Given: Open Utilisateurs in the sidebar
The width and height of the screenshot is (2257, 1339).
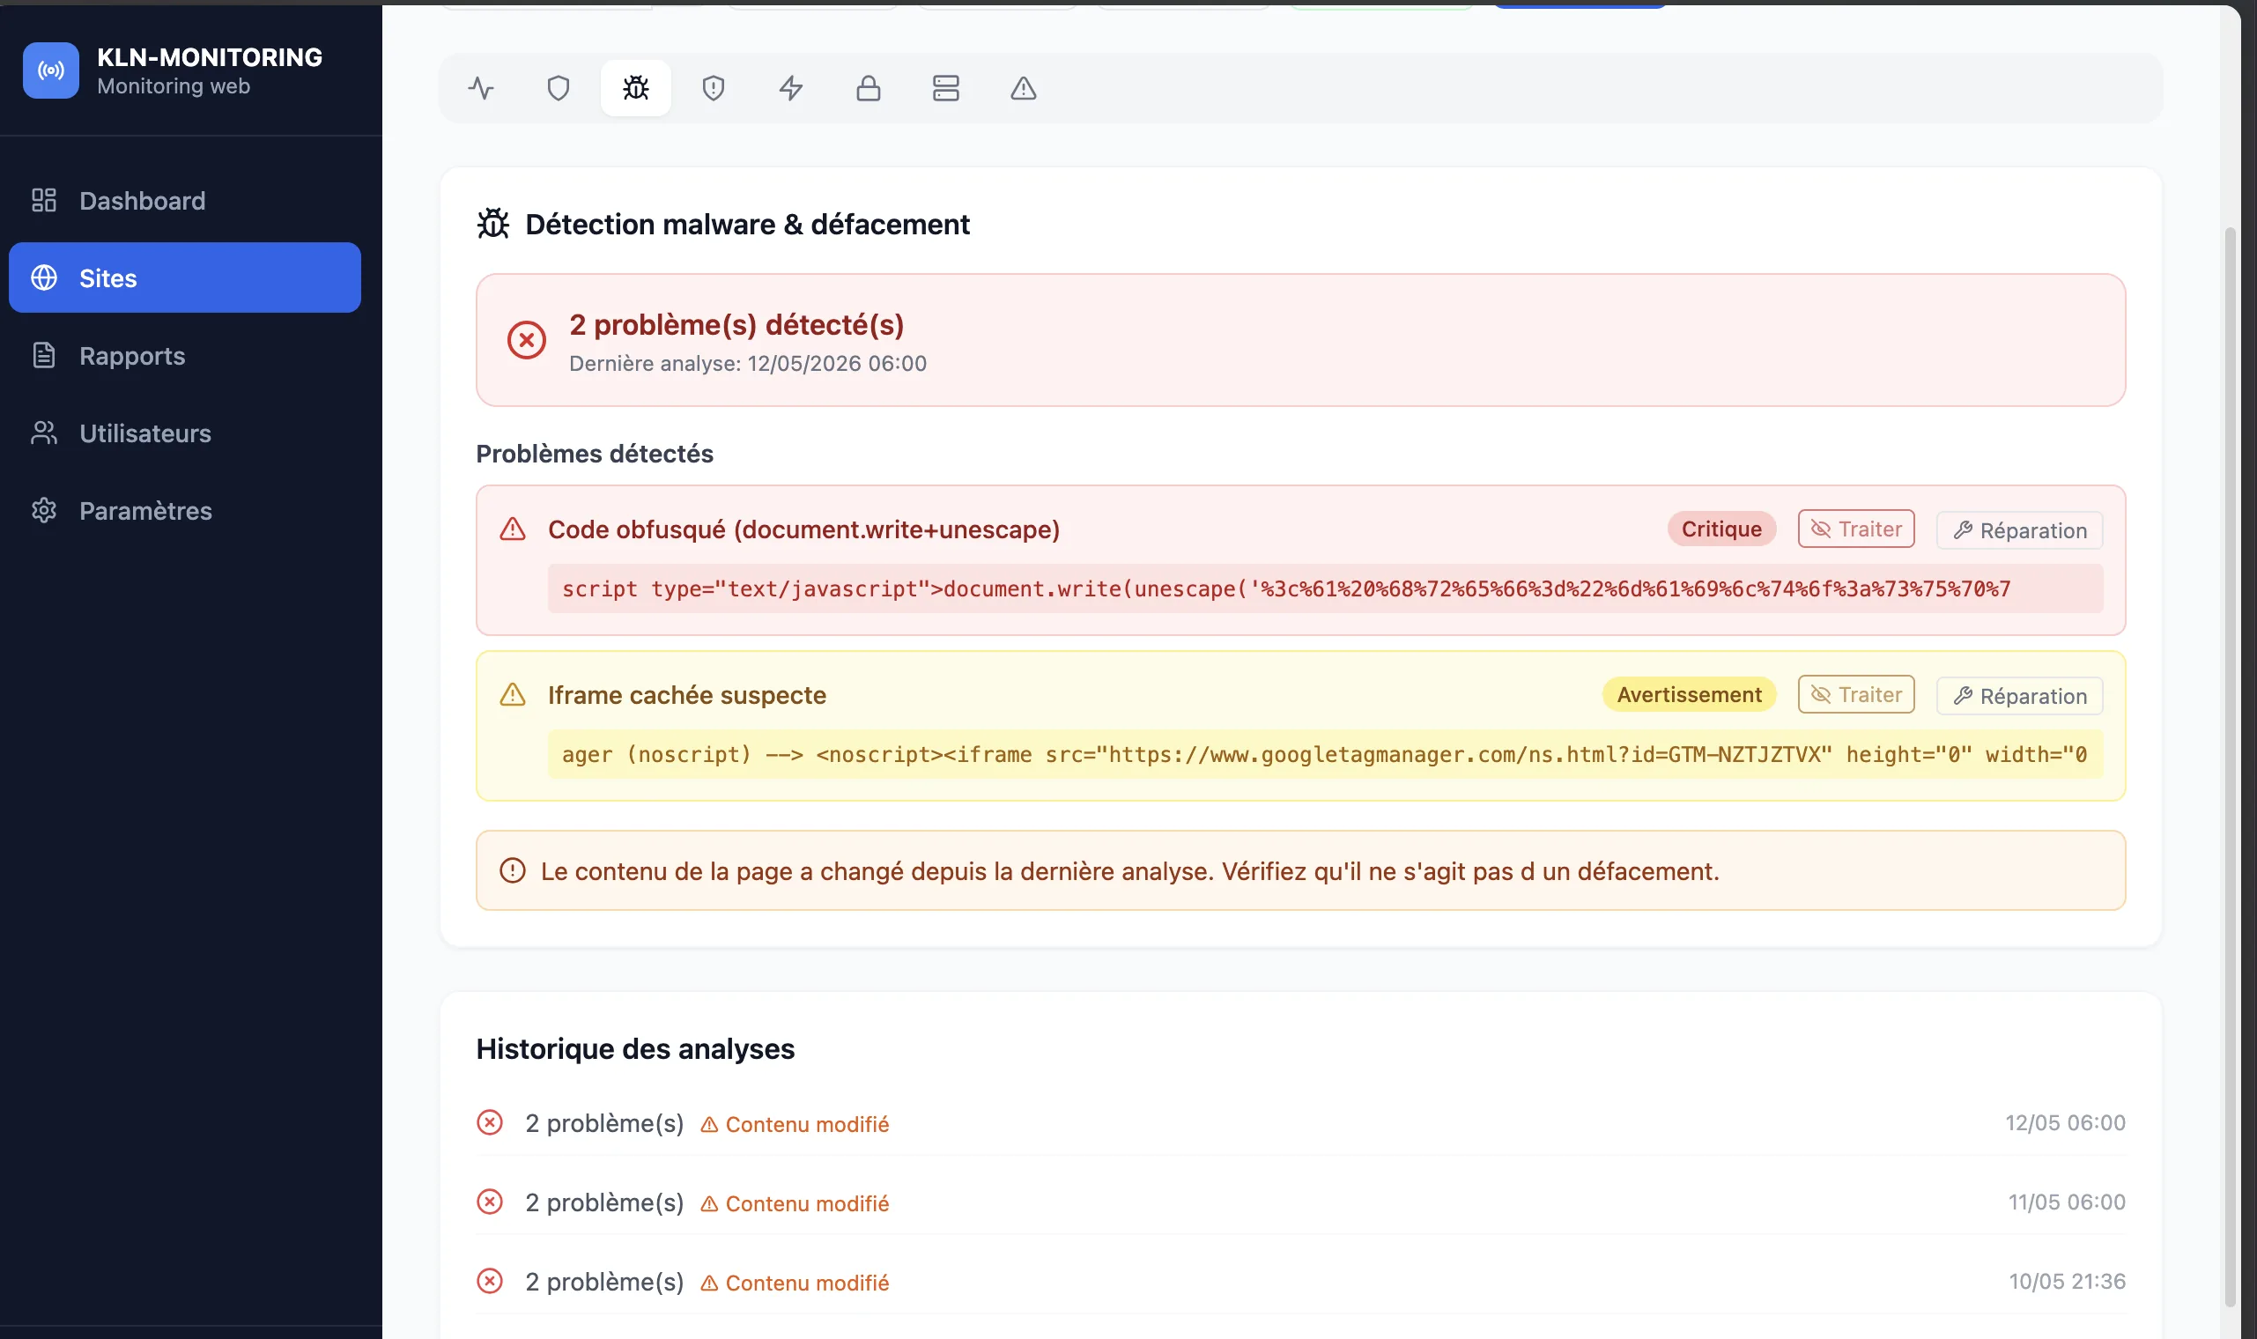Looking at the screenshot, I should tap(185, 433).
